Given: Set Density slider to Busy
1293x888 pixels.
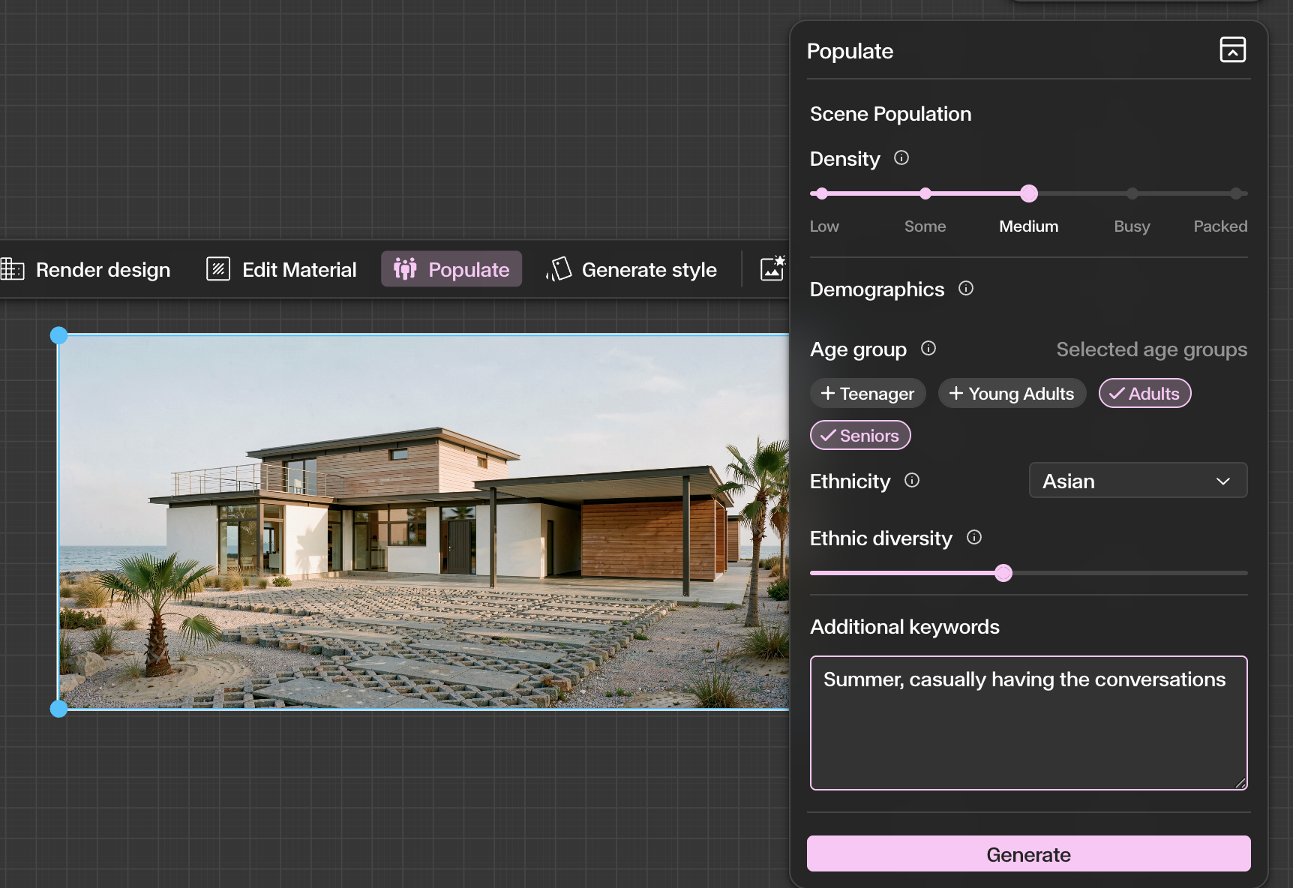Looking at the screenshot, I should pyautogui.click(x=1132, y=193).
